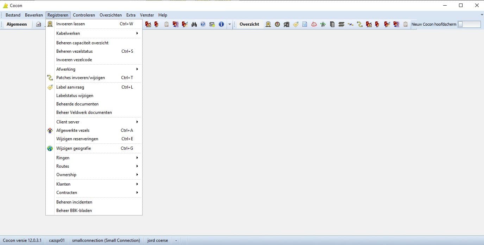Click person-with-house icon in Algemeen toolbar

click(148, 24)
